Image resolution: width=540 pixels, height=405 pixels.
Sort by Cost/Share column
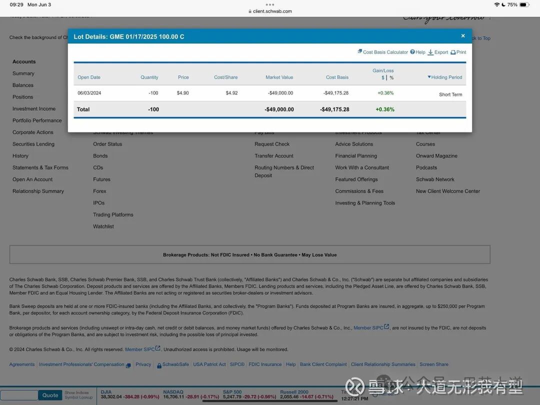(225, 77)
